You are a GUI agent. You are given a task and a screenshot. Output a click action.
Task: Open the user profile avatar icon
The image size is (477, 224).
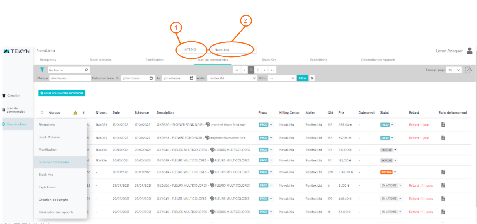pyautogui.click(x=470, y=50)
